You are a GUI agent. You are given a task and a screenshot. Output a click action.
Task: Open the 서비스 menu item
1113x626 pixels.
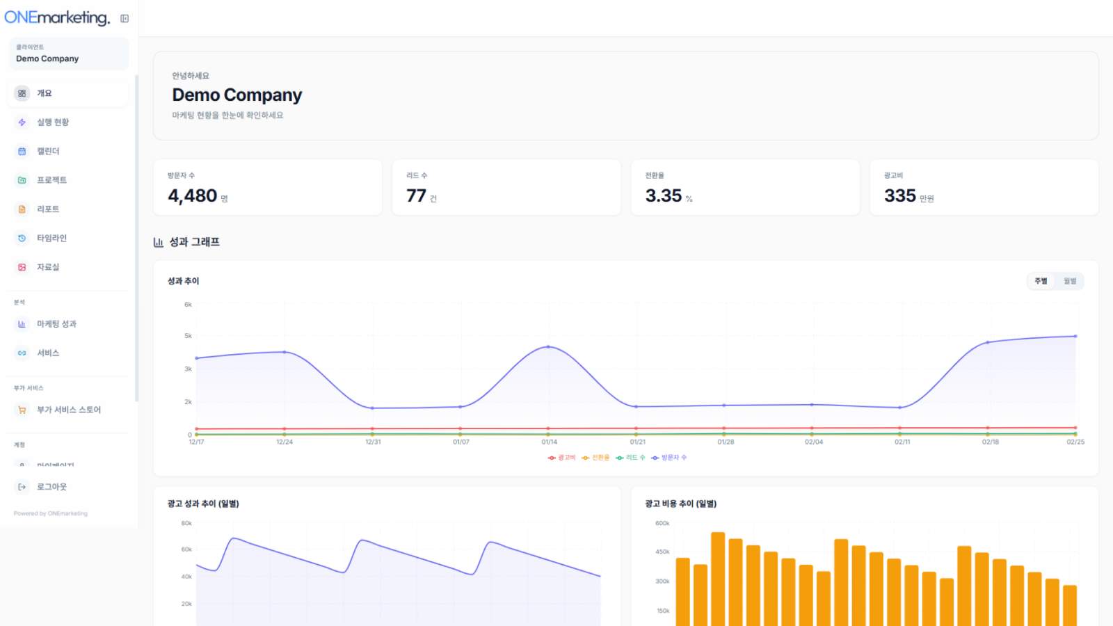48,353
